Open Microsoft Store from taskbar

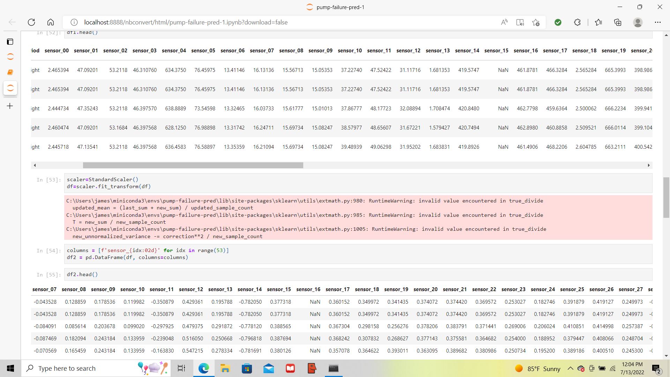click(x=247, y=368)
